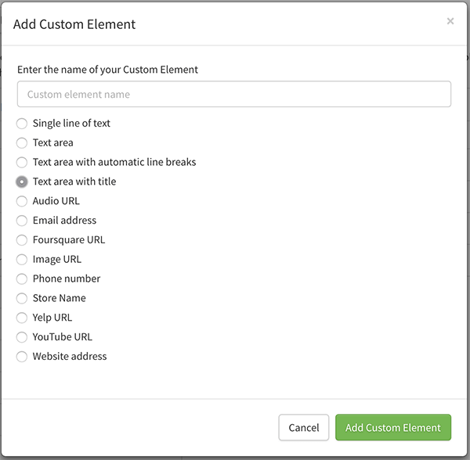Select Text area with automatic line breaks
470x460 pixels.
pos(22,162)
